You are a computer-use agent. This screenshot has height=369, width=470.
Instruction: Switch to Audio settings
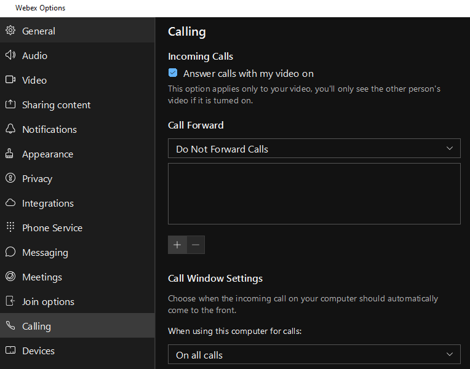[x=78, y=55]
